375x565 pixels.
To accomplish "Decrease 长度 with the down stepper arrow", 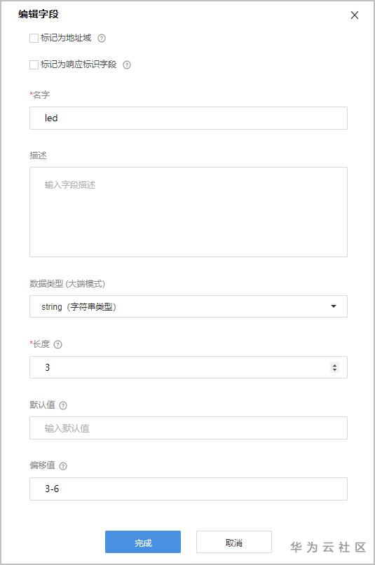I will point(334,369).
